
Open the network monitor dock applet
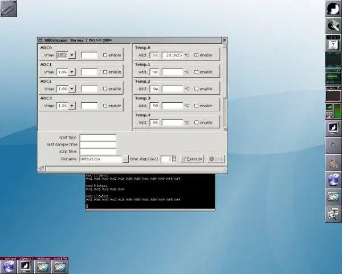coord(333,60)
